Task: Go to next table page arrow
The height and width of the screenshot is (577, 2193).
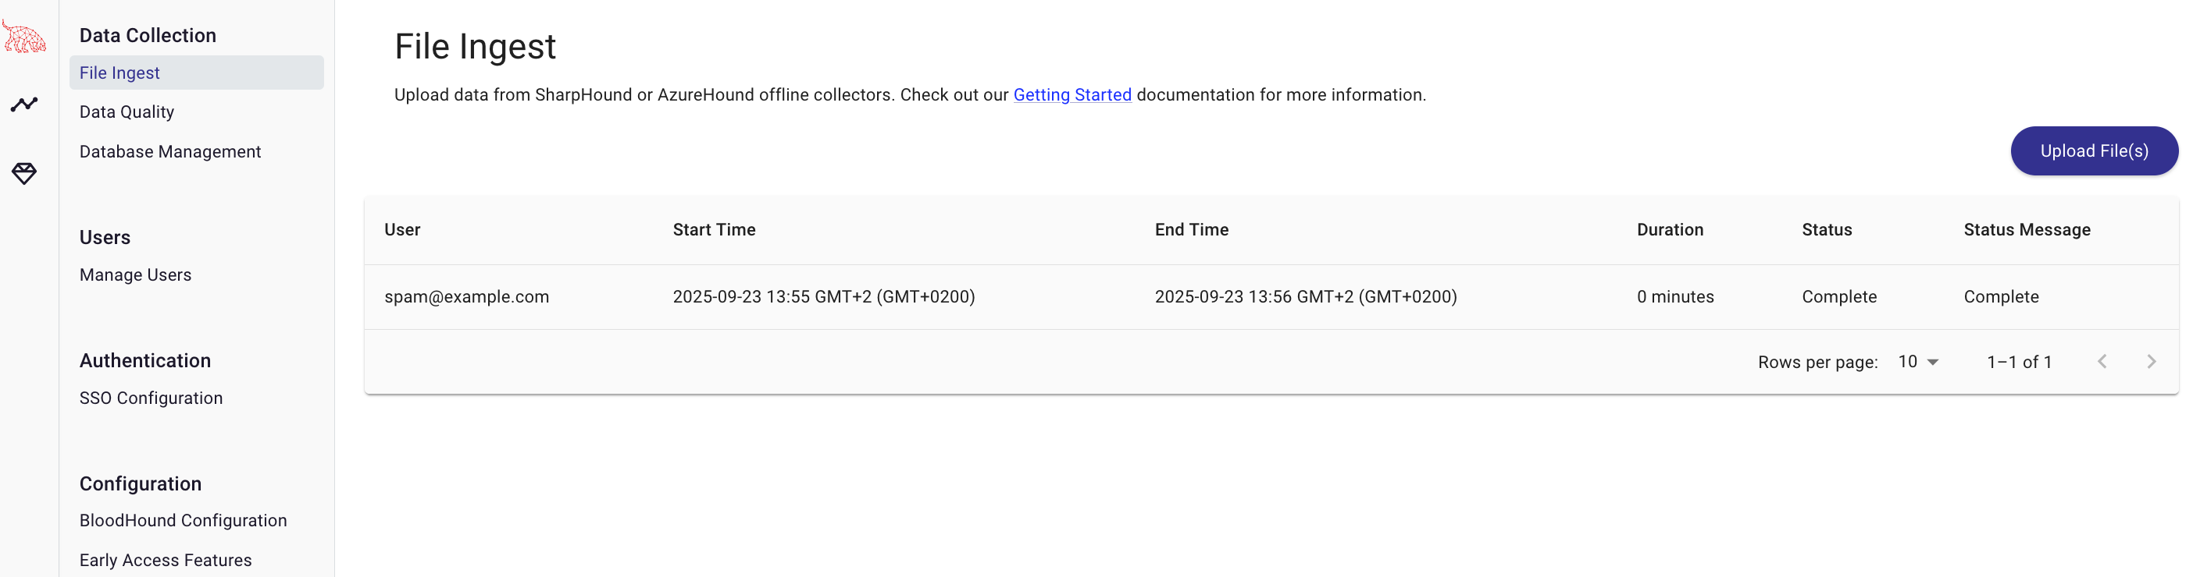Action: click(x=2152, y=362)
